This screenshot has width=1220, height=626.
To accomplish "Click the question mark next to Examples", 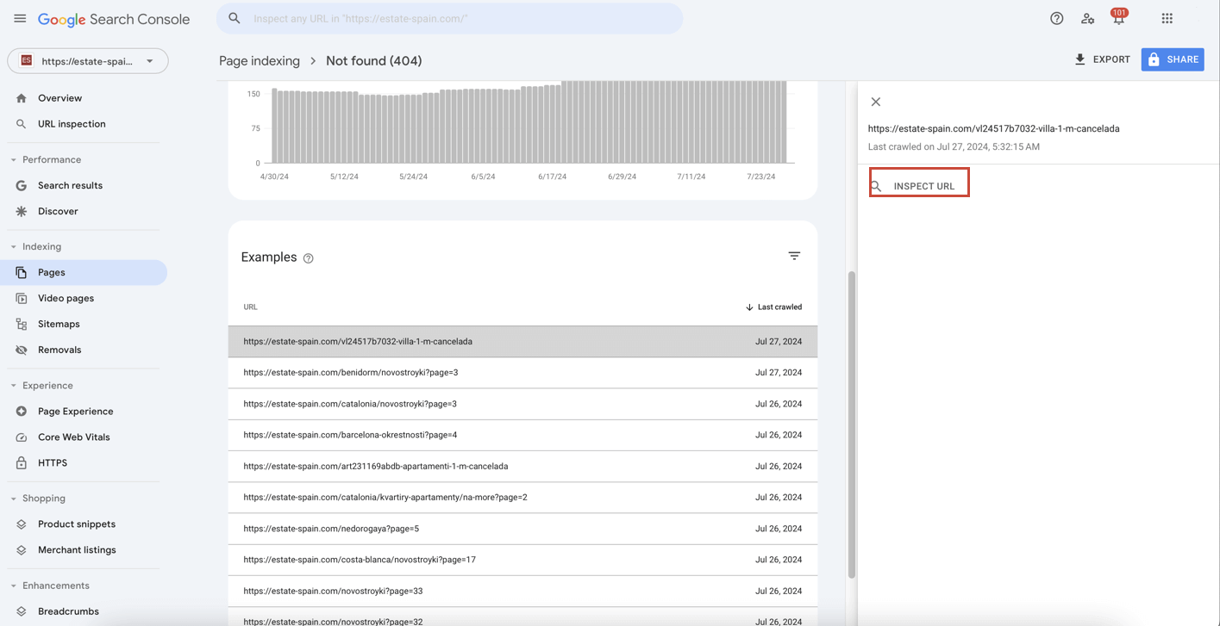I will [308, 257].
